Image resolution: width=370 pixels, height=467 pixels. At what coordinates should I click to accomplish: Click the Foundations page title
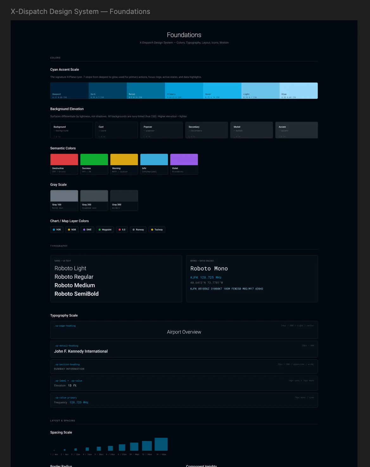click(x=184, y=35)
